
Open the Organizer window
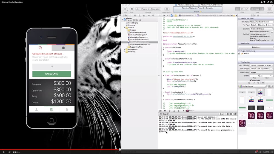(269, 9)
